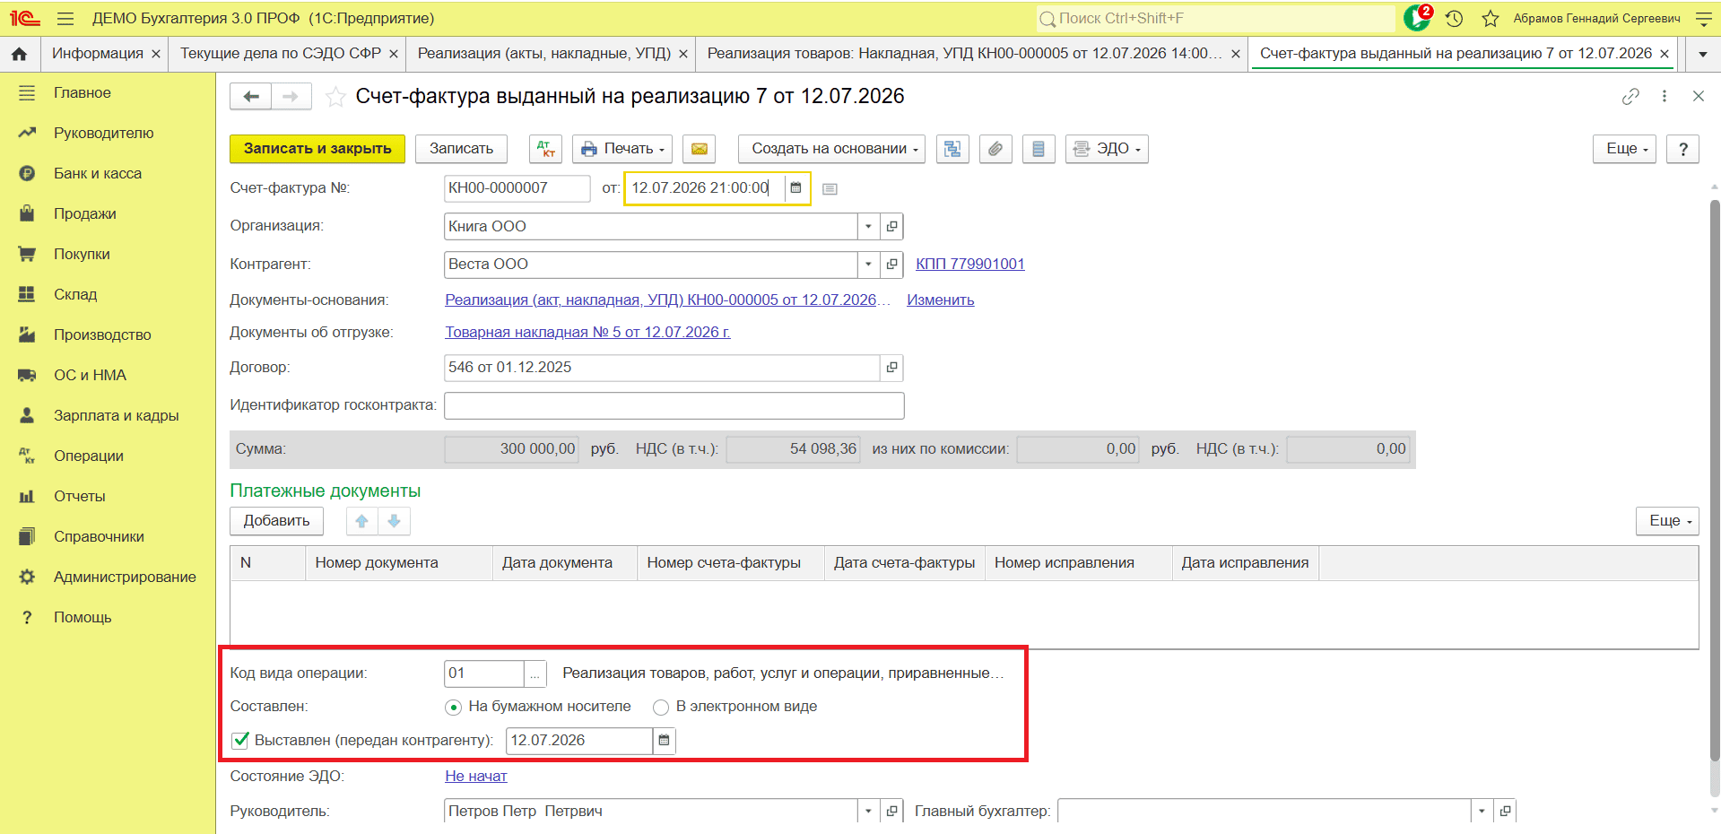1721x834 pixels.
Task: Open the Создать на основании dropdown
Action: pos(832,149)
